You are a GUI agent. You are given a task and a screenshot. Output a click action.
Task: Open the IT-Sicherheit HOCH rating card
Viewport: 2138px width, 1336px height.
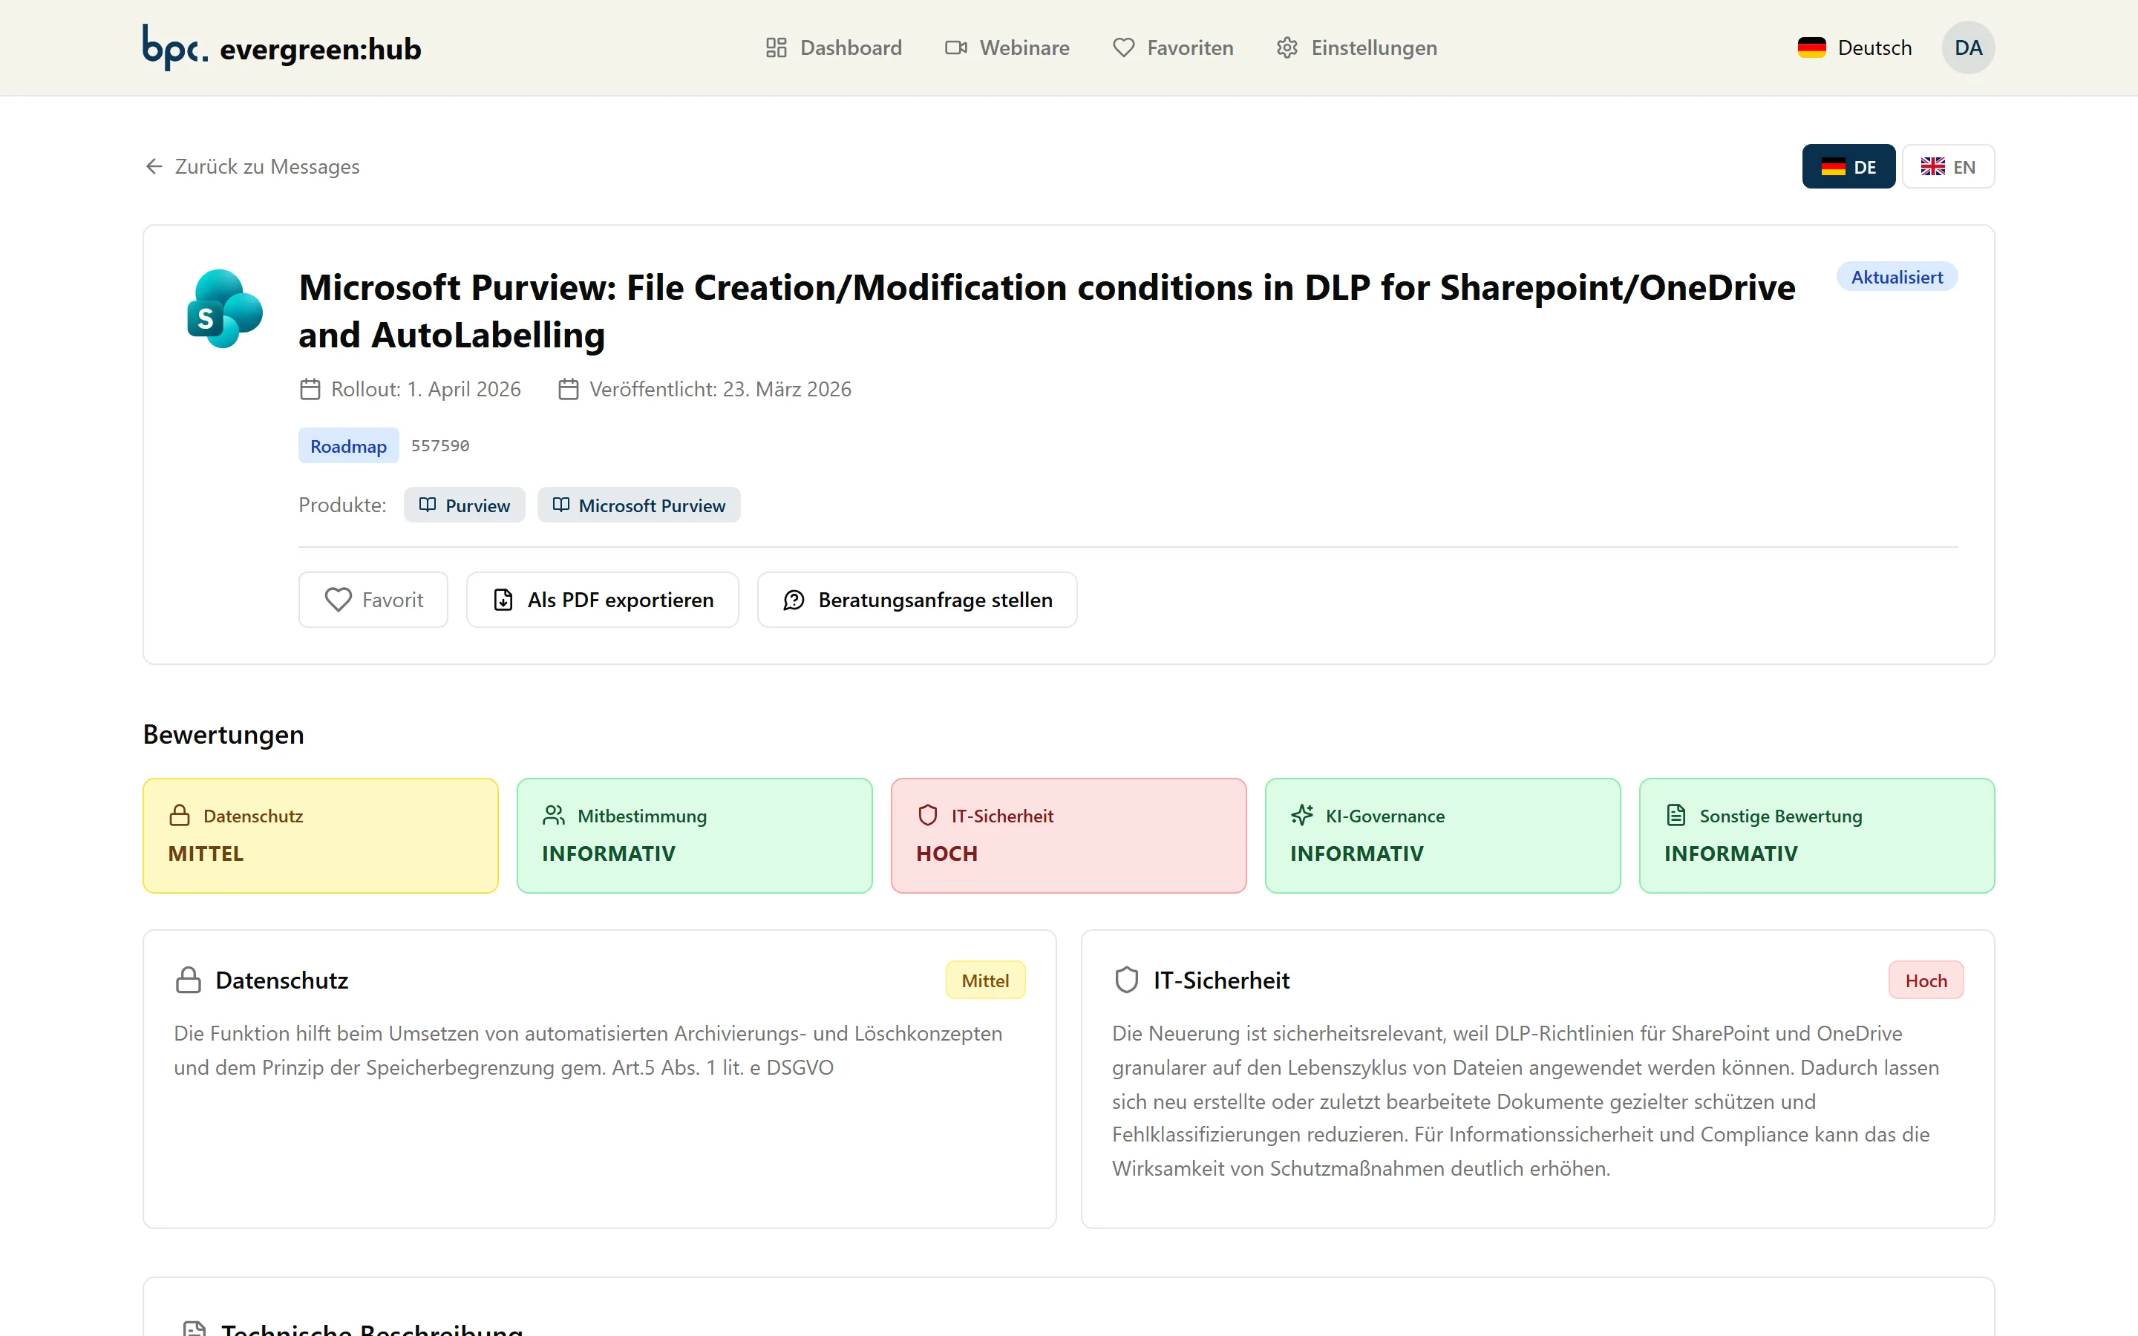pyautogui.click(x=1068, y=835)
